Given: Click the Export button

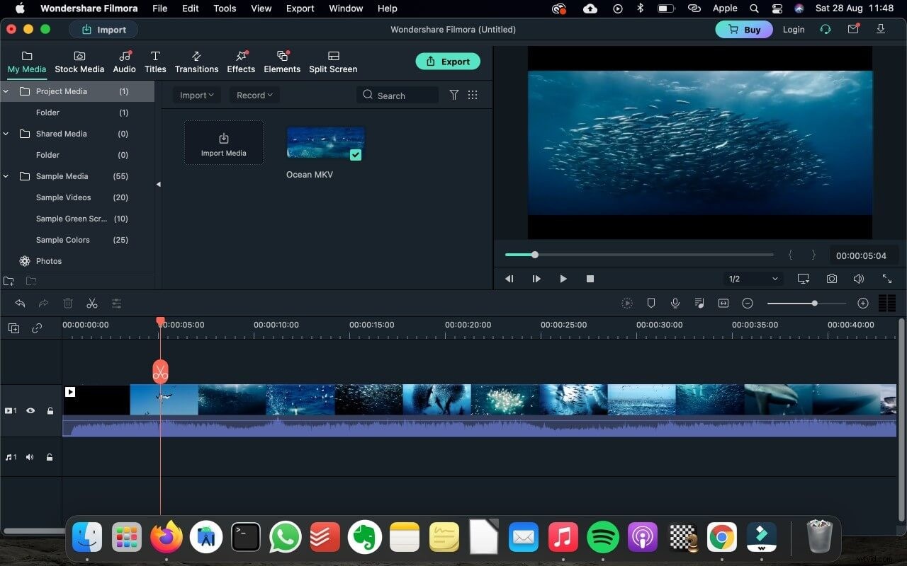Looking at the screenshot, I should 448,61.
